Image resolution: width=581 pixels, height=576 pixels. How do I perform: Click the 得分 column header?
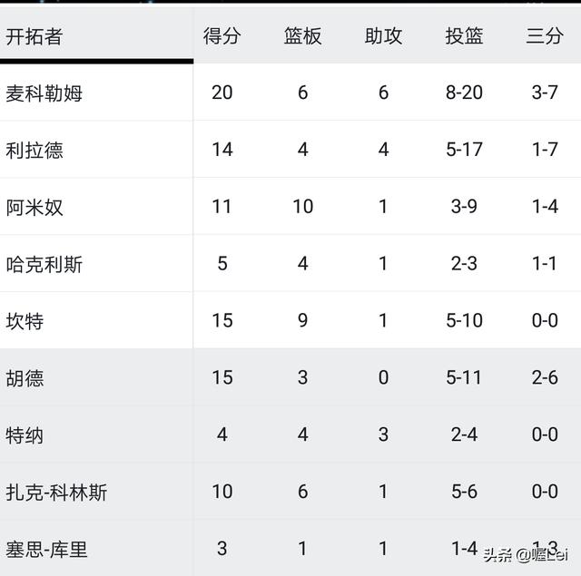(x=222, y=36)
